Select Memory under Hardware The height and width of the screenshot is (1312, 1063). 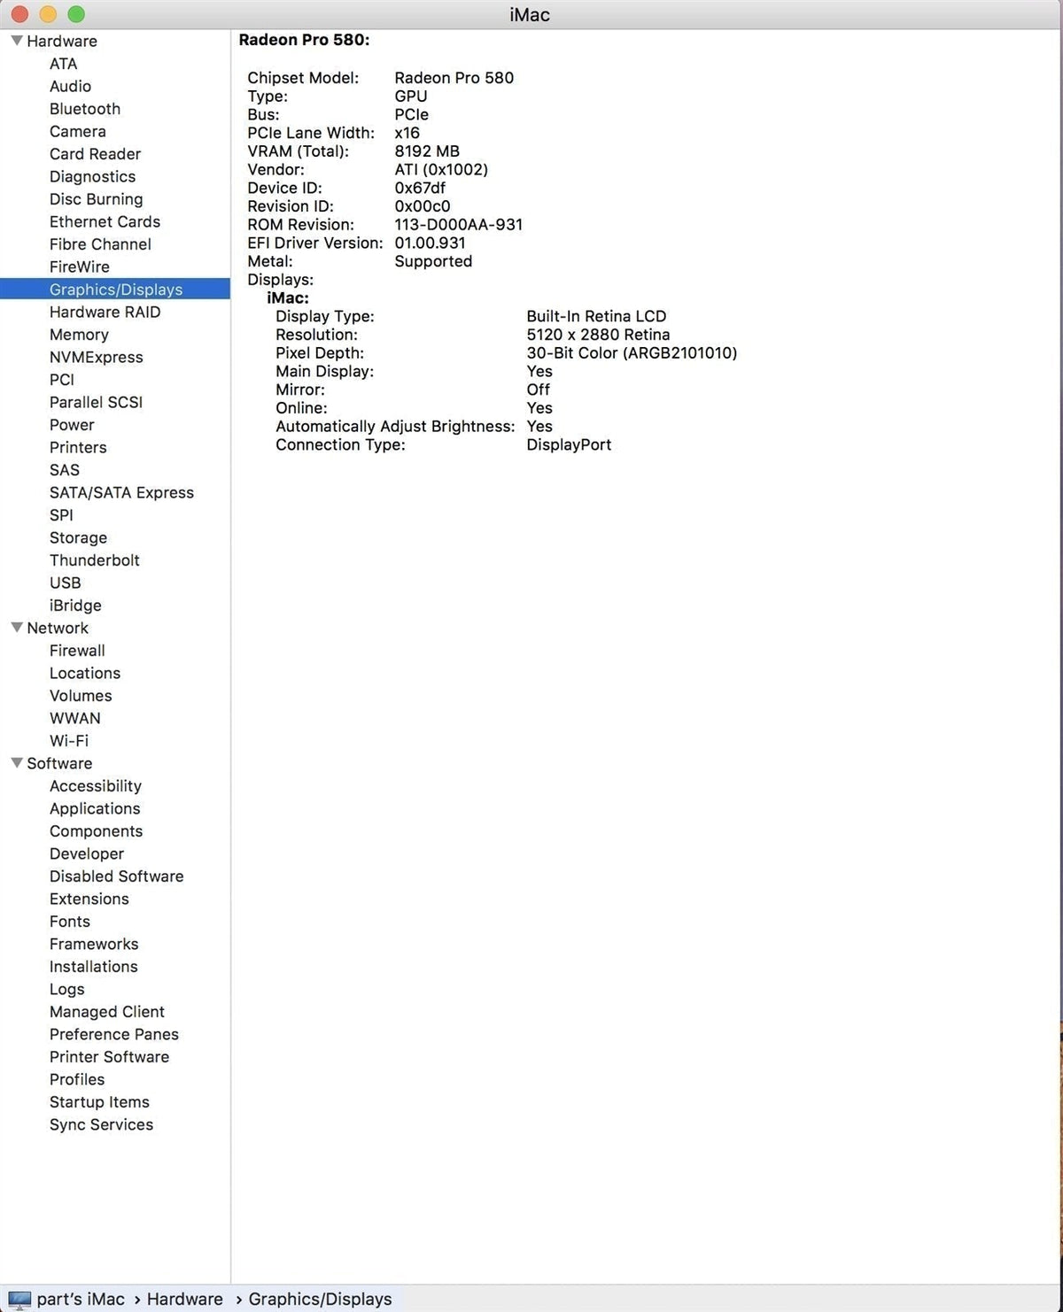(79, 335)
